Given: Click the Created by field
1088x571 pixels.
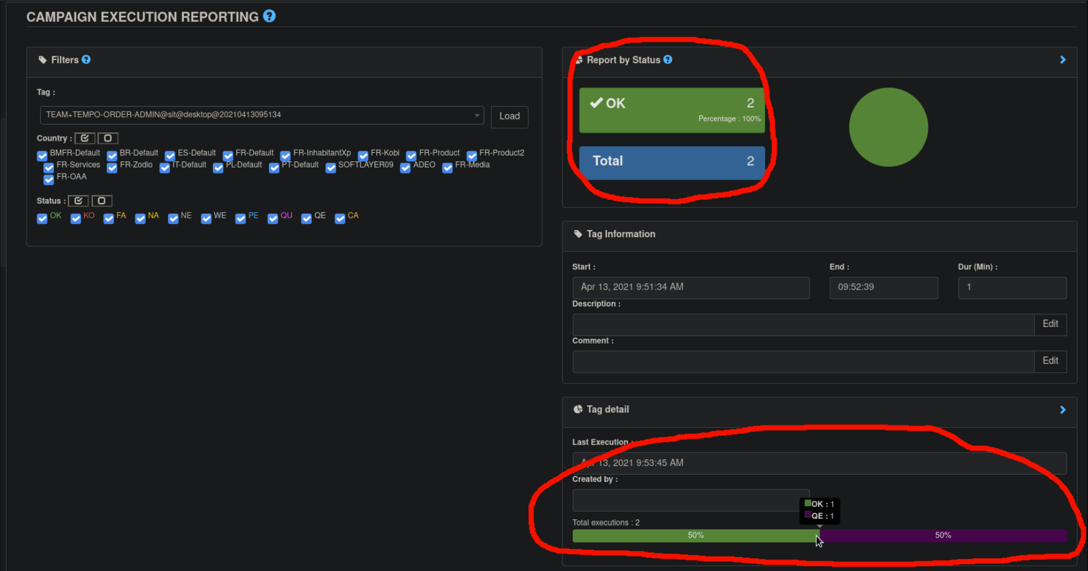Looking at the screenshot, I should pos(691,501).
